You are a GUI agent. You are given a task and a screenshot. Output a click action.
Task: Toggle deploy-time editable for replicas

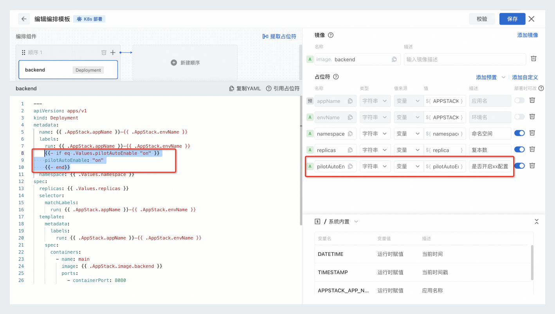click(x=519, y=149)
